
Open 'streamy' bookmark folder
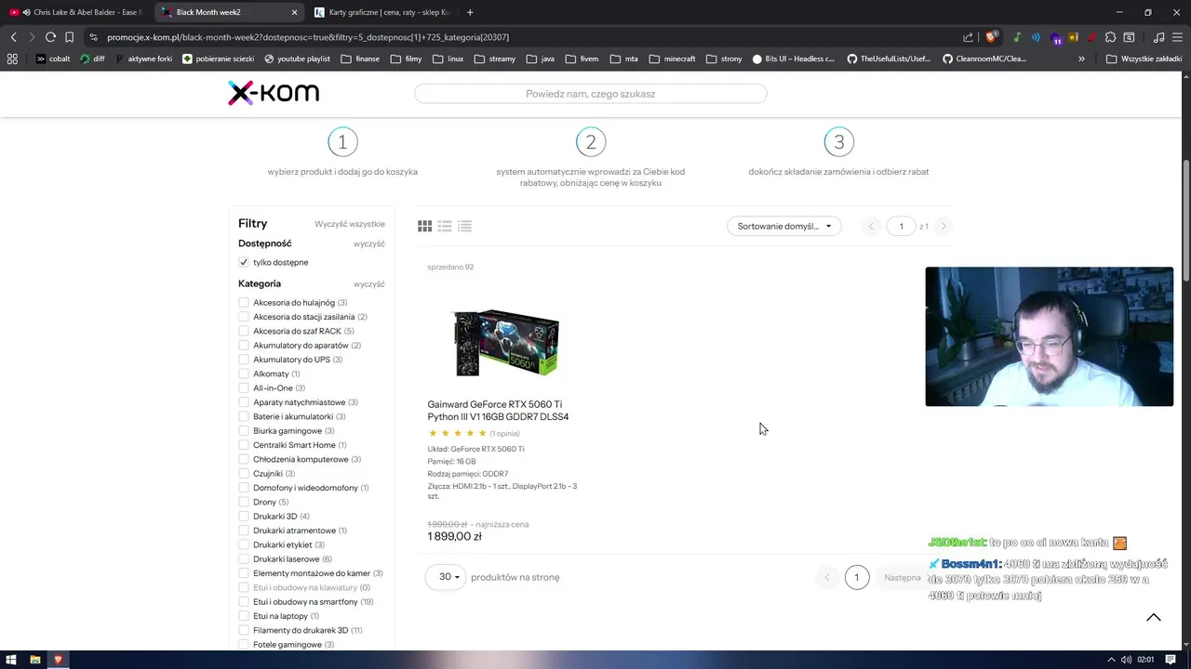pos(495,59)
